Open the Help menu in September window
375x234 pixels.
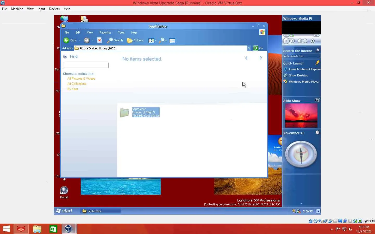coord(134,32)
